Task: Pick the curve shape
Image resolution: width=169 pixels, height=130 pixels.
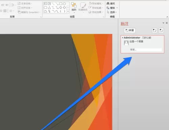Action: 57,11
